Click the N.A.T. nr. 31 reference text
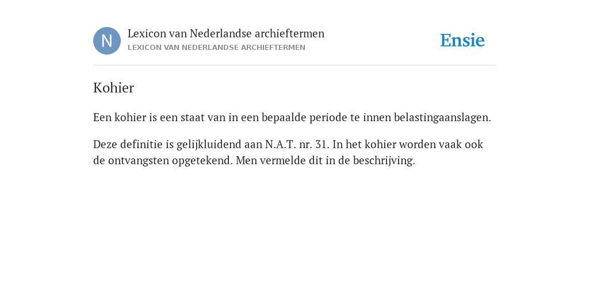 tap(297, 144)
